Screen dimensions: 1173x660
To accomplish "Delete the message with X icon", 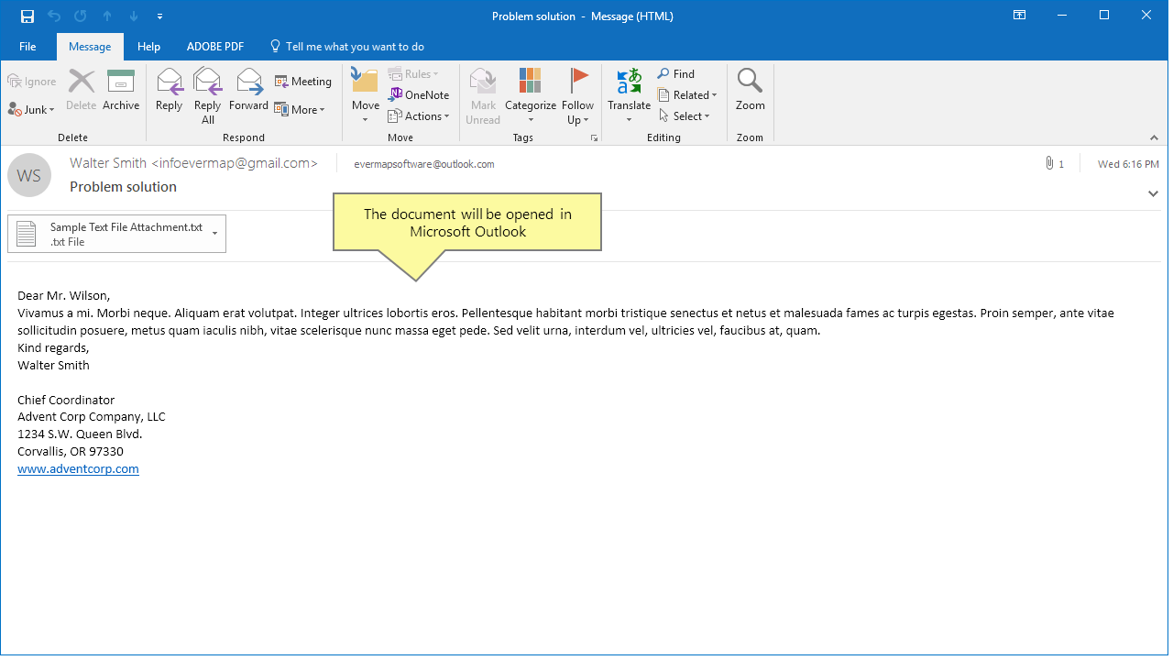I will tap(82, 90).
